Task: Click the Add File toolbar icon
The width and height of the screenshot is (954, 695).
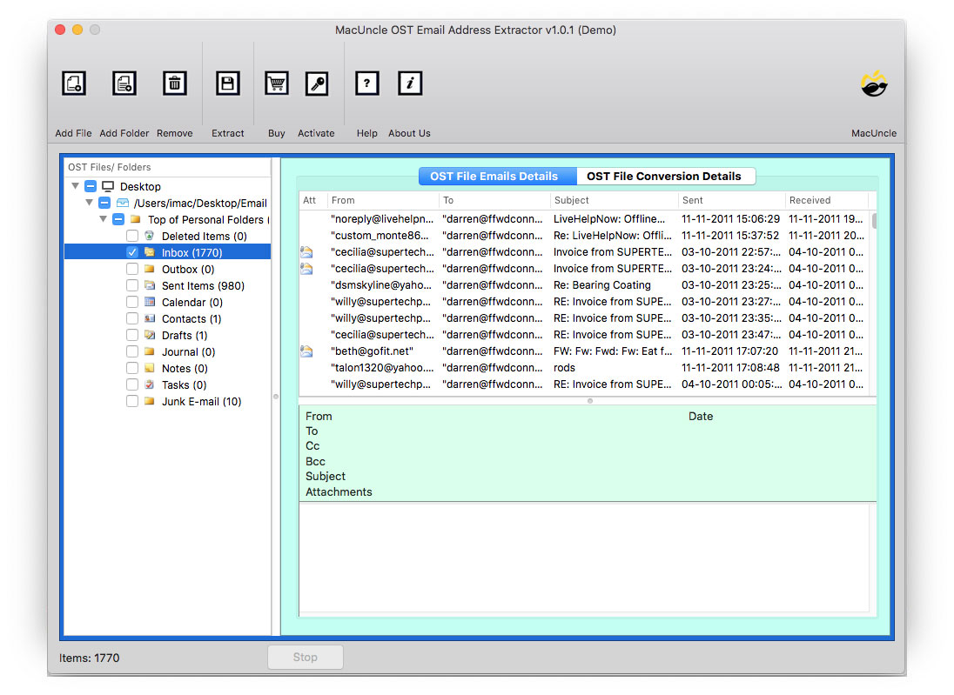Action: [74, 84]
